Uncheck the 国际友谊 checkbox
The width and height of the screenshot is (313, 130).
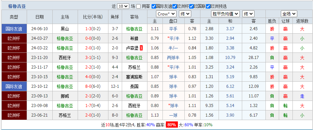pos(154,7)
